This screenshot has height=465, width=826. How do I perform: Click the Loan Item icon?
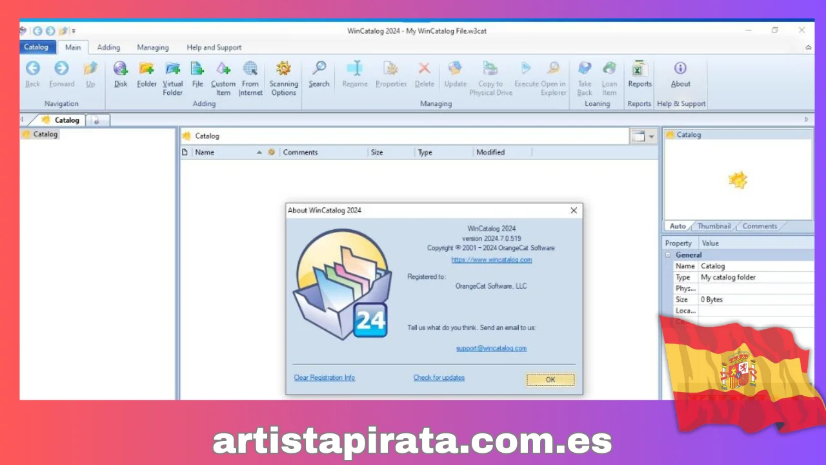(609, 78)
